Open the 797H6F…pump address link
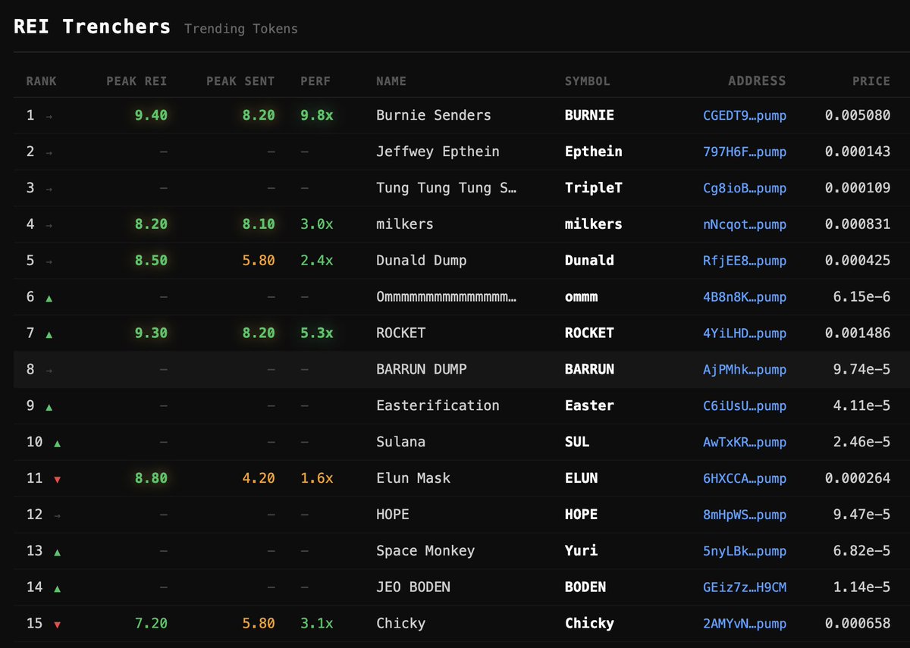Viewport: 910px width, 648px height. coord(745,152)
